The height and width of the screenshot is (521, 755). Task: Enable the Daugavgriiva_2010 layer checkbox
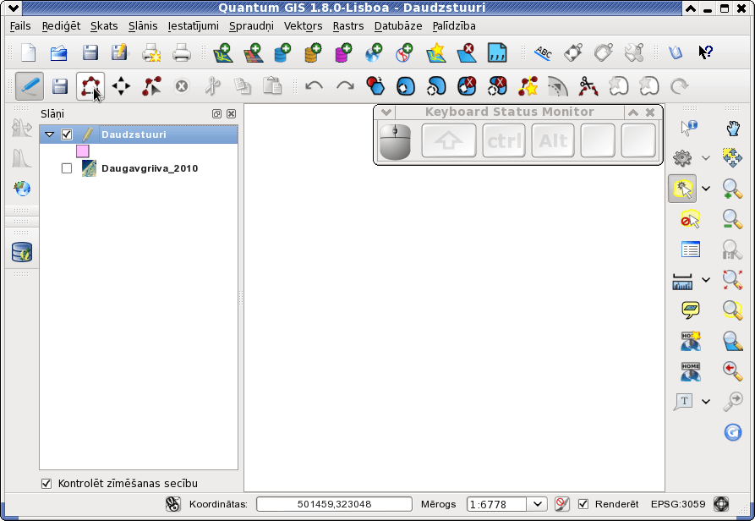click(x=67, y=168)
